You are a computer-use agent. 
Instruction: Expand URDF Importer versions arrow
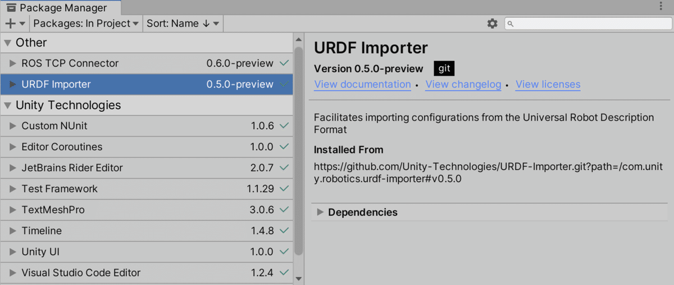(x=13, y=85)
